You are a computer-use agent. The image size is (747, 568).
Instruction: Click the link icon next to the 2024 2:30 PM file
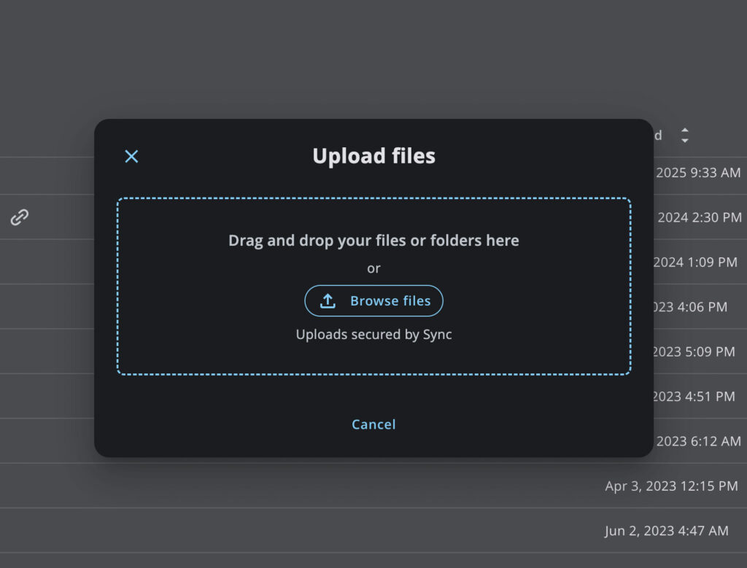point(20,217)
